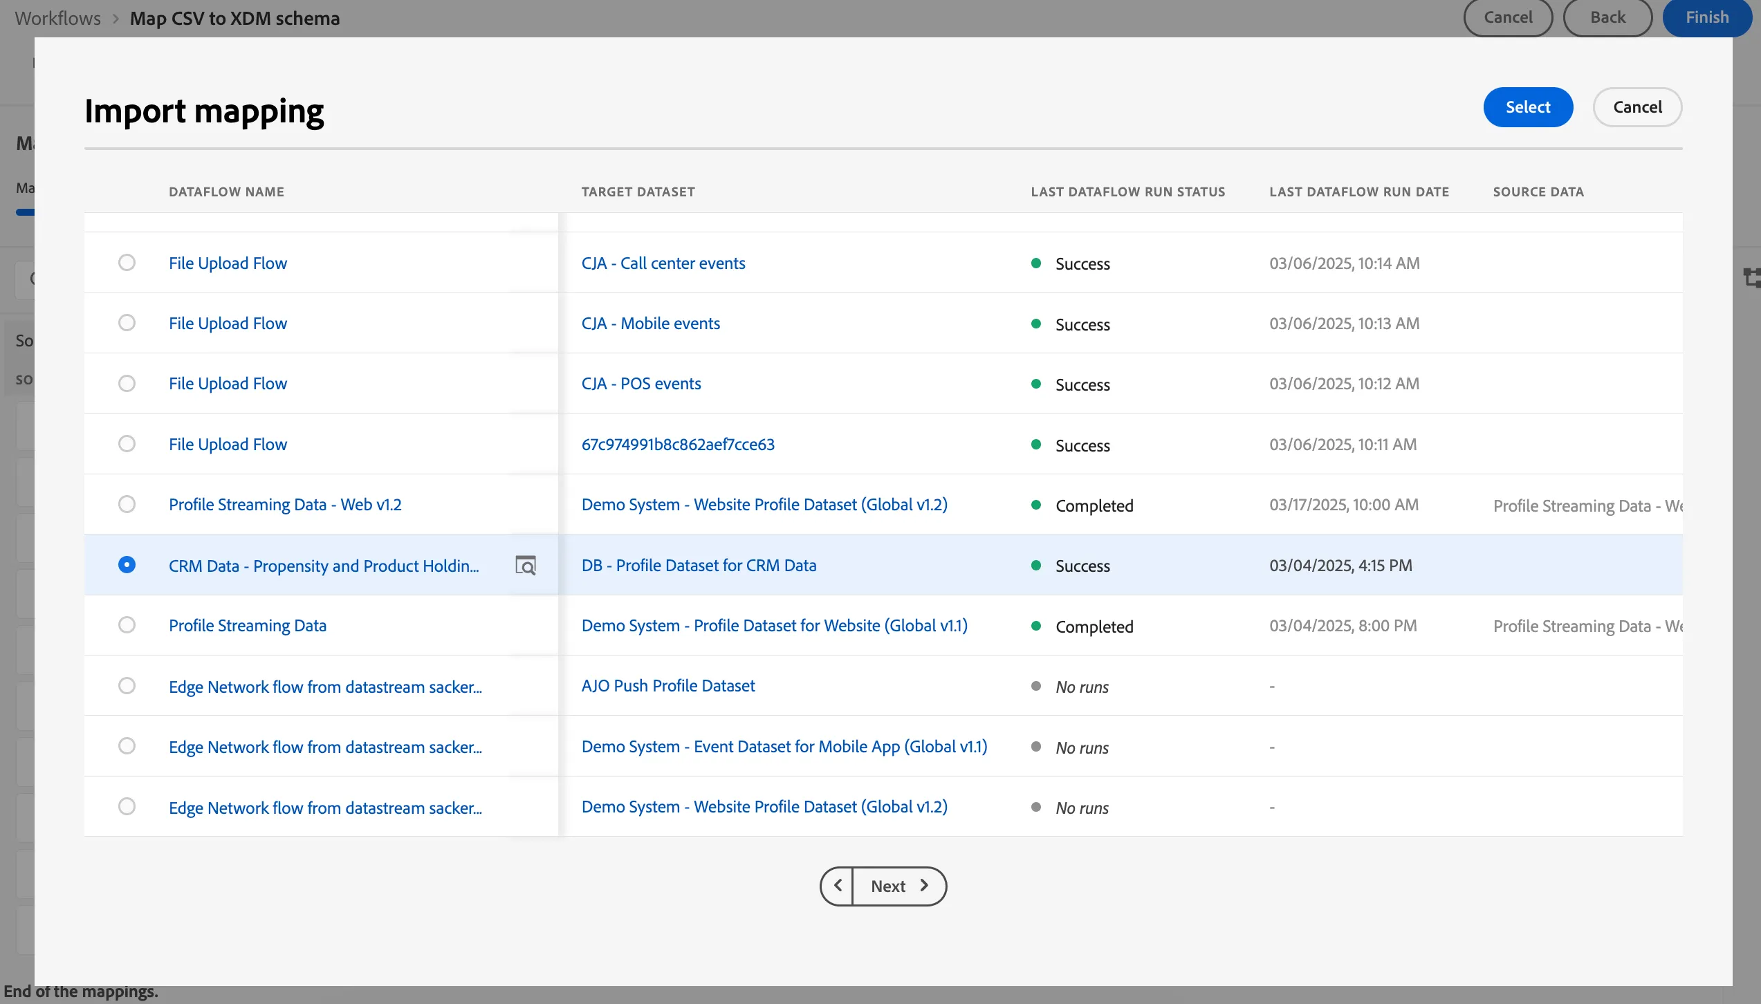
Task: Open DB - Profile Dataset for CRM Data
Action: click(x=699, y=565)
